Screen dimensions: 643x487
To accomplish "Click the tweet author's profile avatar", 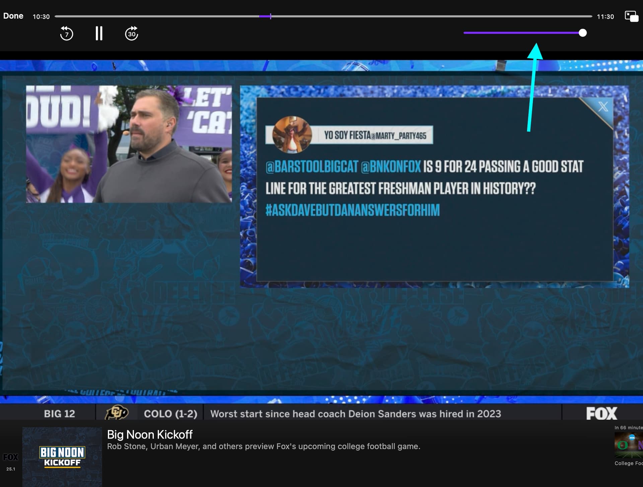I will [292, 135].
